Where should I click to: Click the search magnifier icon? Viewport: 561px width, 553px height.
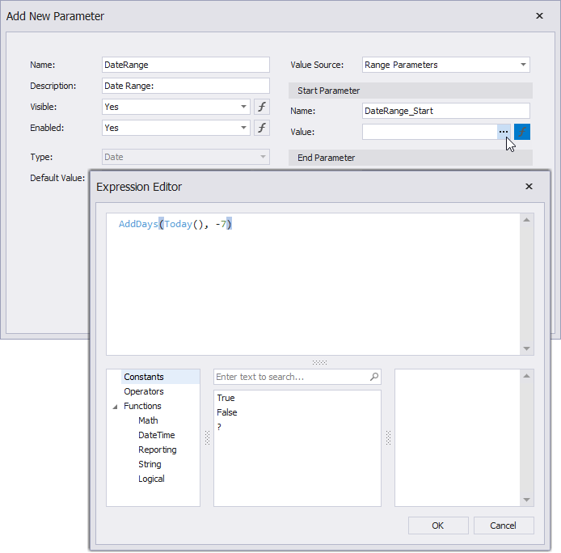coord(373,377)
